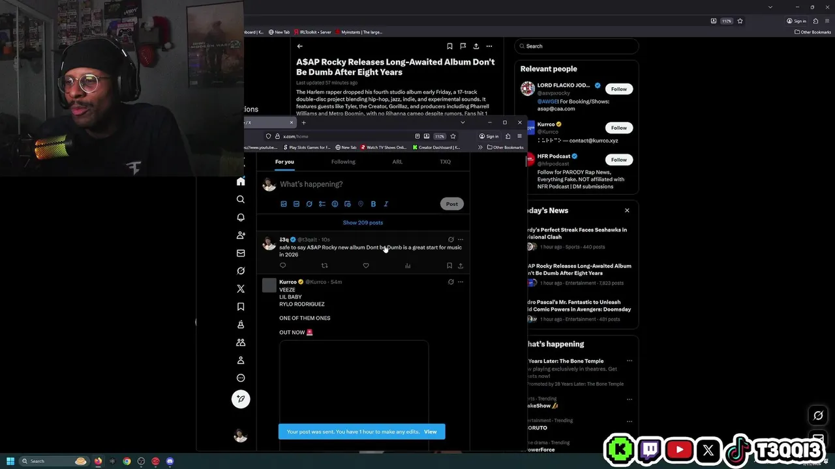Image resolution: width=835 pixels, height=469 pixels.
Task: Open Grok floating button in back window
Action: [818, 416]
